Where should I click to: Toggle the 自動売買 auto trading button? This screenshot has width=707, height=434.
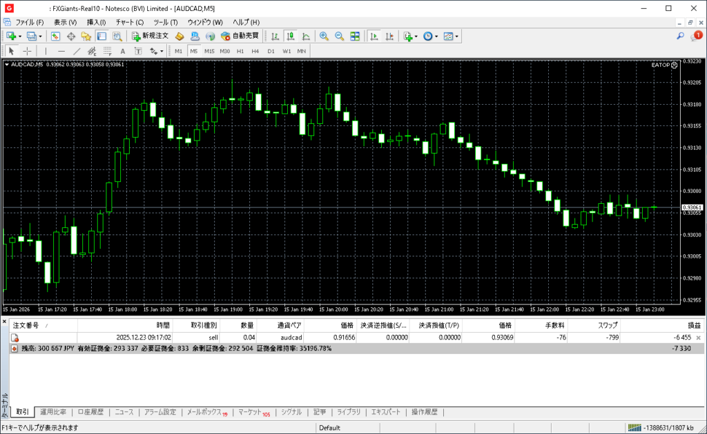coord(240,36)
